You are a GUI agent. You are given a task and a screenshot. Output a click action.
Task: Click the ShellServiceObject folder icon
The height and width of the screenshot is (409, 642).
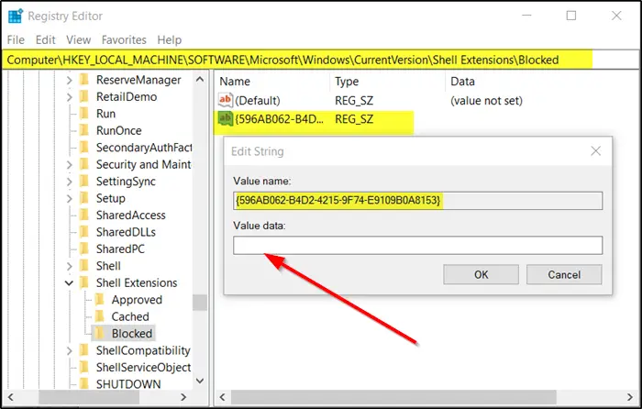[84, 367]
